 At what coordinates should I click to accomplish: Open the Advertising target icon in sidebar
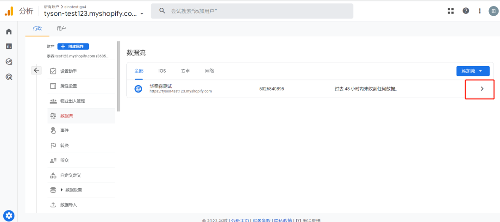[x=8, y=77]
